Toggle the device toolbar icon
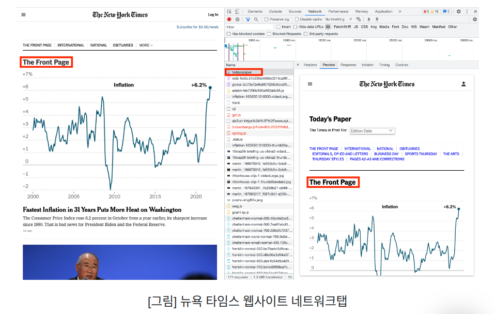This screenshot has height=314, width=495. coord(237,11)
